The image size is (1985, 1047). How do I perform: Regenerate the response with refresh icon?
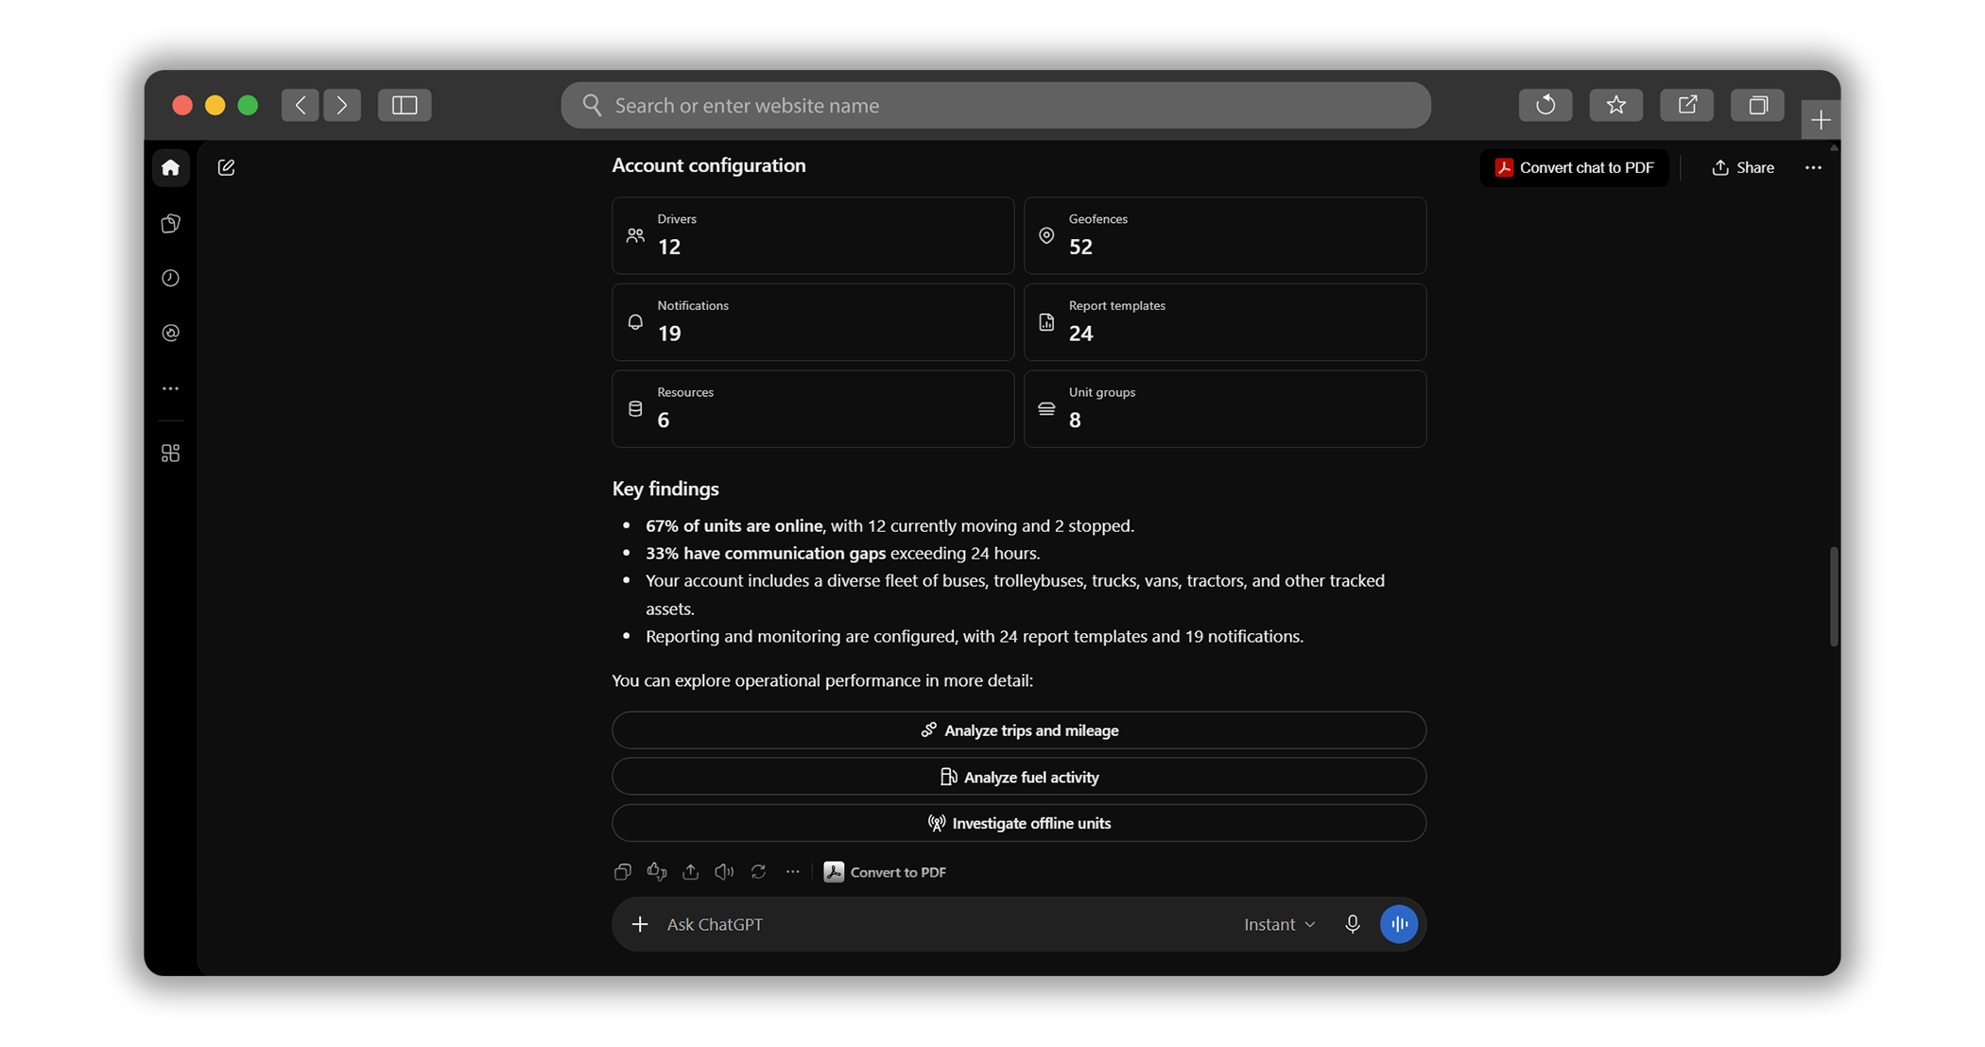758,871
